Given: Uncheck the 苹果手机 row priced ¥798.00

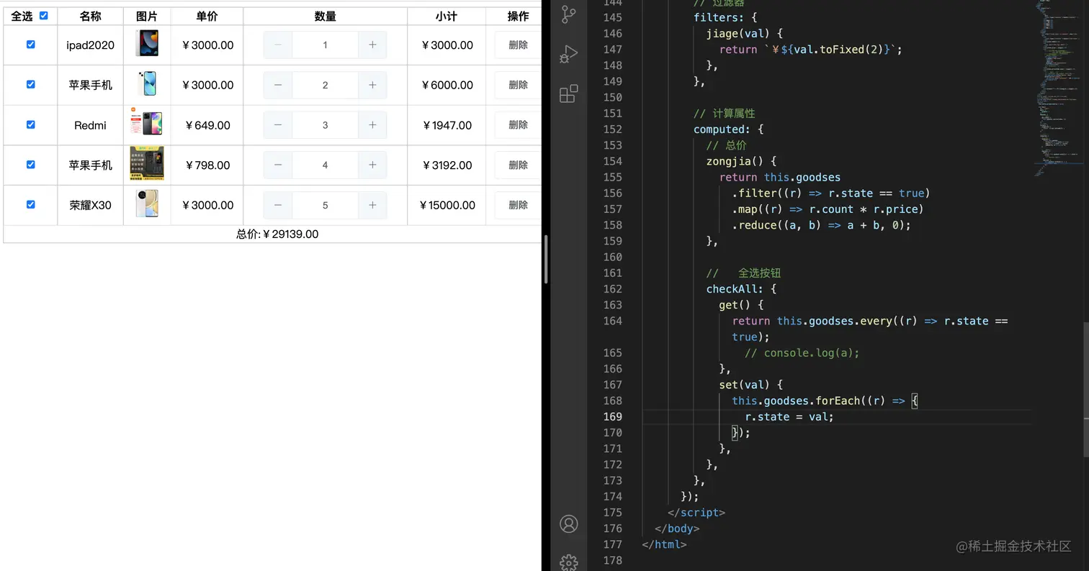Looking at the screenshot, I should (30, 164).
